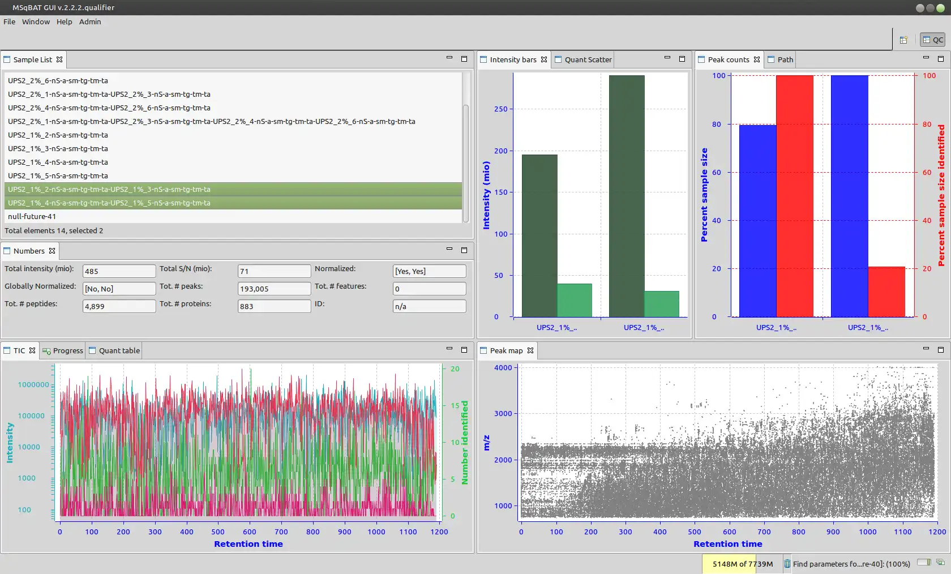Click the heap memory usage bar
The image size is (951, 574).
pyautogui.click(x=742, y=564)
